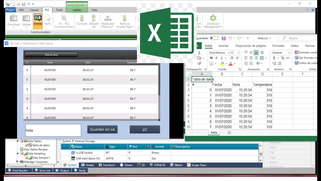Image resolution: width=321 pixels, height=181 pixels.
Task: Click the Center horizontal alignment icon
Action: [251, 58]
